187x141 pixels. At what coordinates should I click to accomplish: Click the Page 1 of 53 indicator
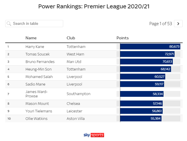[x=161, y=23]
